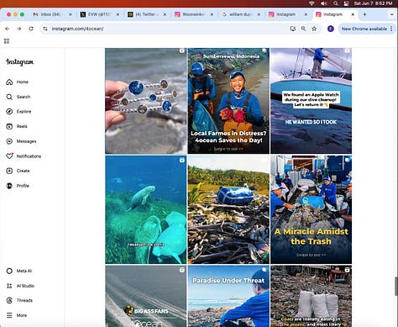The width and height of the screenshot is (398, 327).
Task: Open the bracelets post thumbnail
Action: 146,101
